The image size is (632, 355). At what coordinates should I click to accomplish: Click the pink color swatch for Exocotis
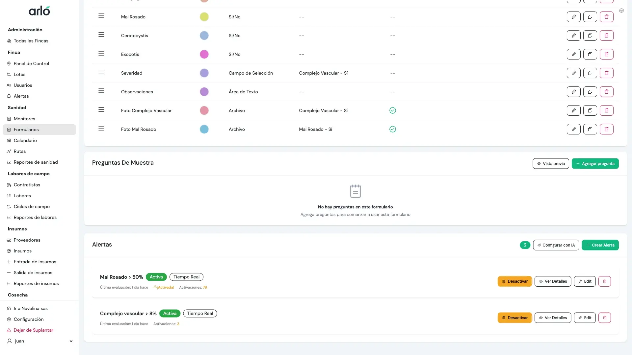(x=204, y=54)
